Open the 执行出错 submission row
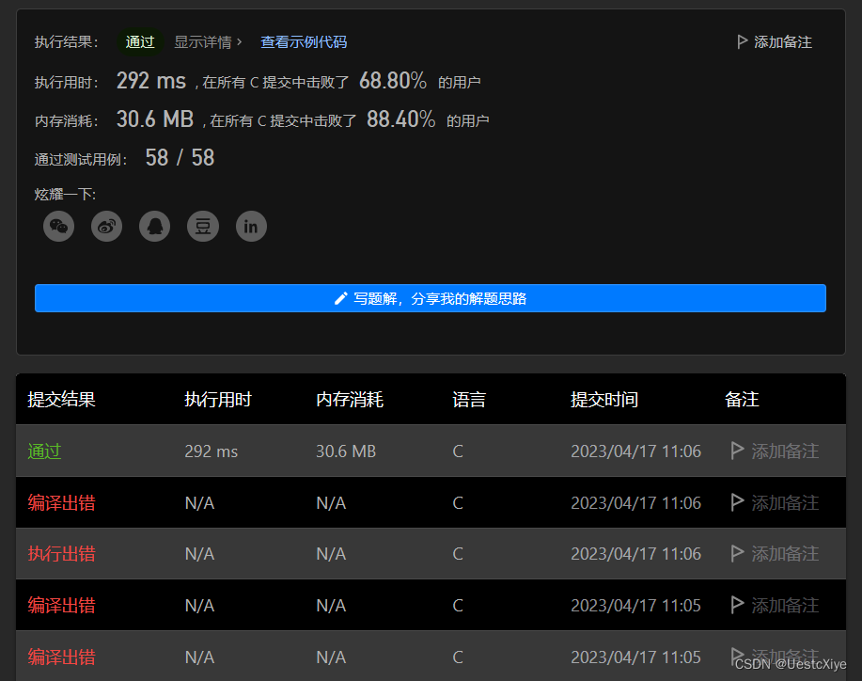This screenshot has width=862, height=681. pyautogui.click(x=62, y=553)
